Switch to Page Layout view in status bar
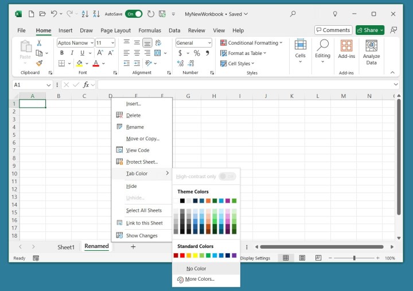The height and width of the screenshot is (291, 413). tap(302, 258)
